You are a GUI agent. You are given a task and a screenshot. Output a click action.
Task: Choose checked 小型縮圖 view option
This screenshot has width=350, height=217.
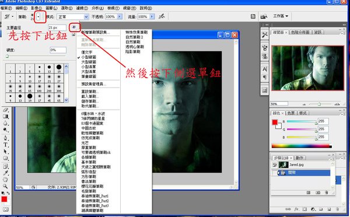click(x=89, y=57)
